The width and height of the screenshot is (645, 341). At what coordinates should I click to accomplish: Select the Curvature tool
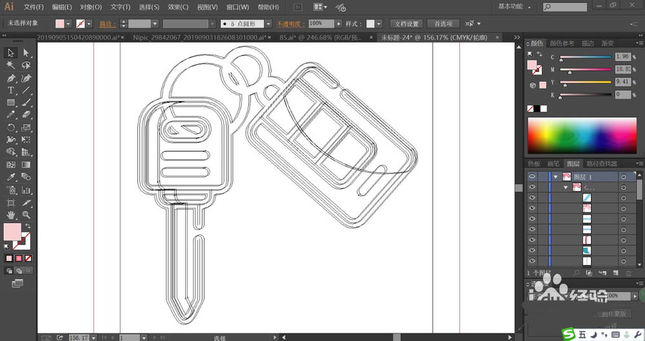coord(26,78)
